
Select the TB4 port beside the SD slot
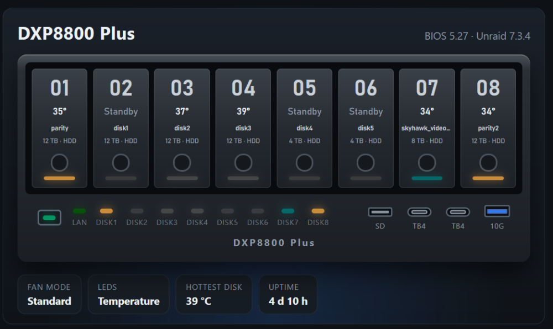tap(419, 212)
